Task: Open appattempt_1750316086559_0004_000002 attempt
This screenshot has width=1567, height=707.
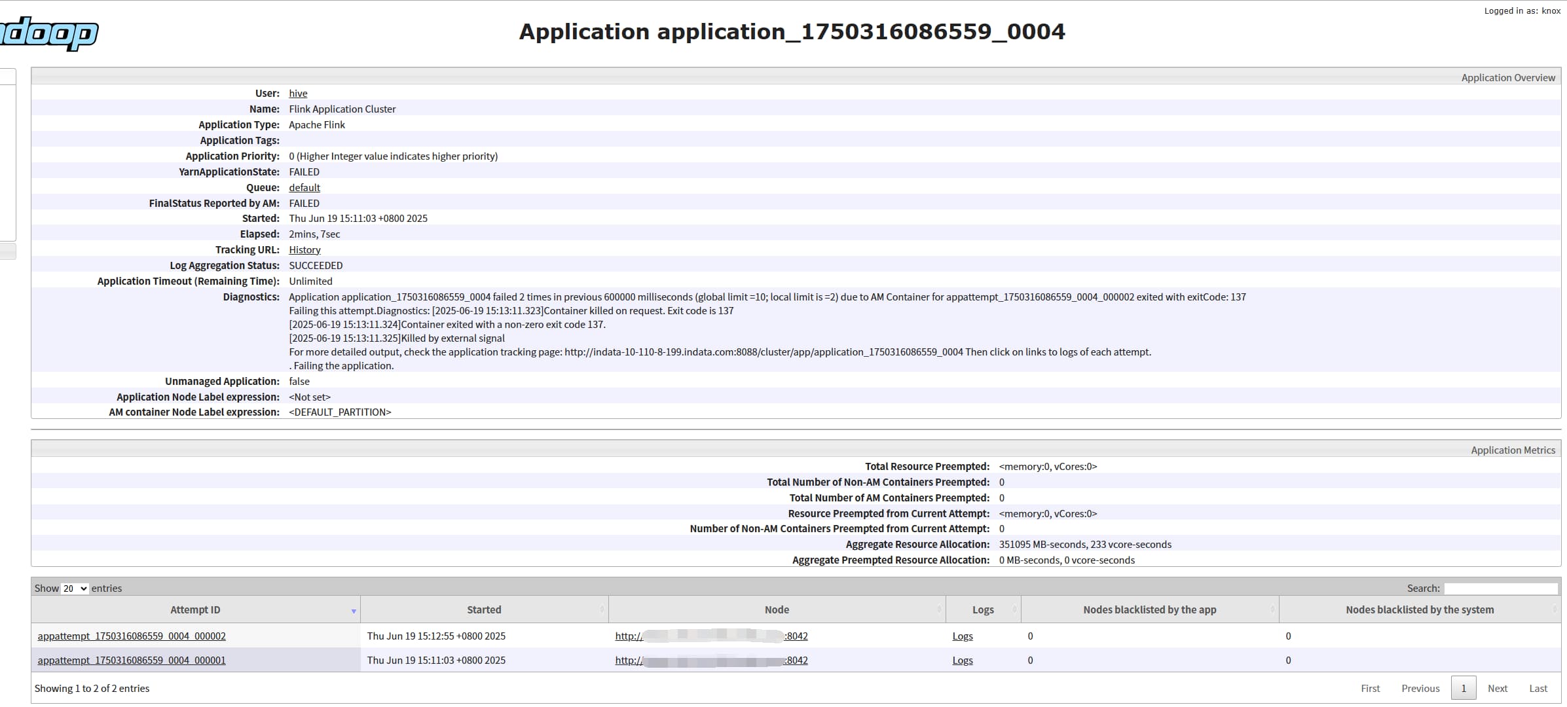Action: point(132,636)
